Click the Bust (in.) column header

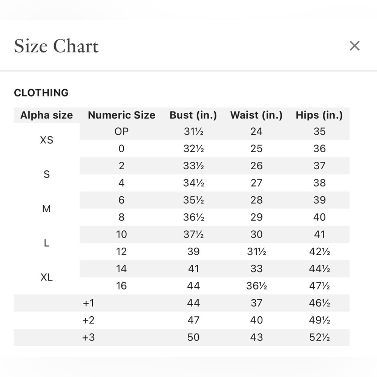tap(193, 115)
